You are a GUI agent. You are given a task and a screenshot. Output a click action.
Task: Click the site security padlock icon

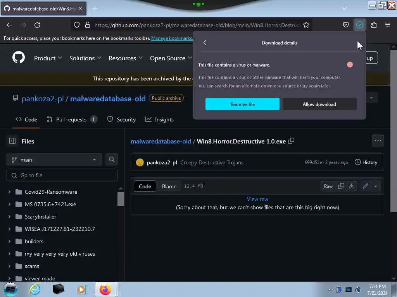coord(88,25)
